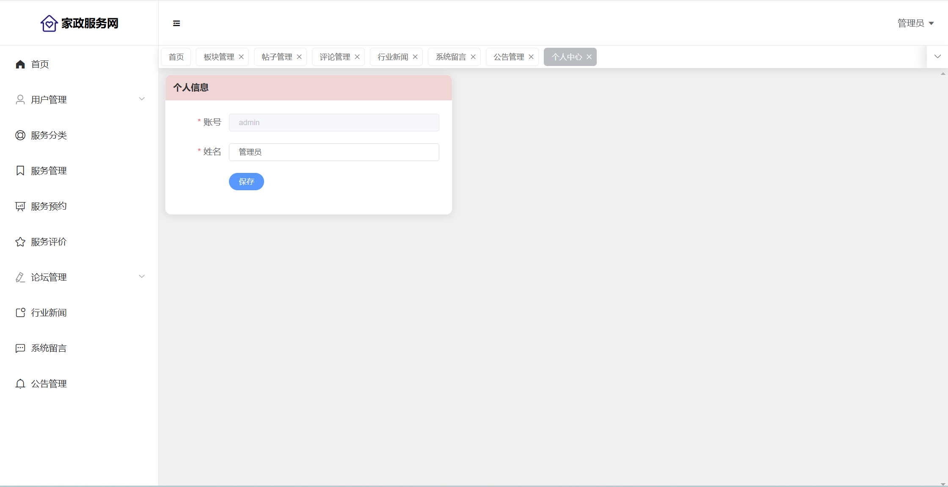Image resolution: width=948 pixels, height=487 pixels.
Task: Close the 个人中心 tab
Action: click(589, 57)
